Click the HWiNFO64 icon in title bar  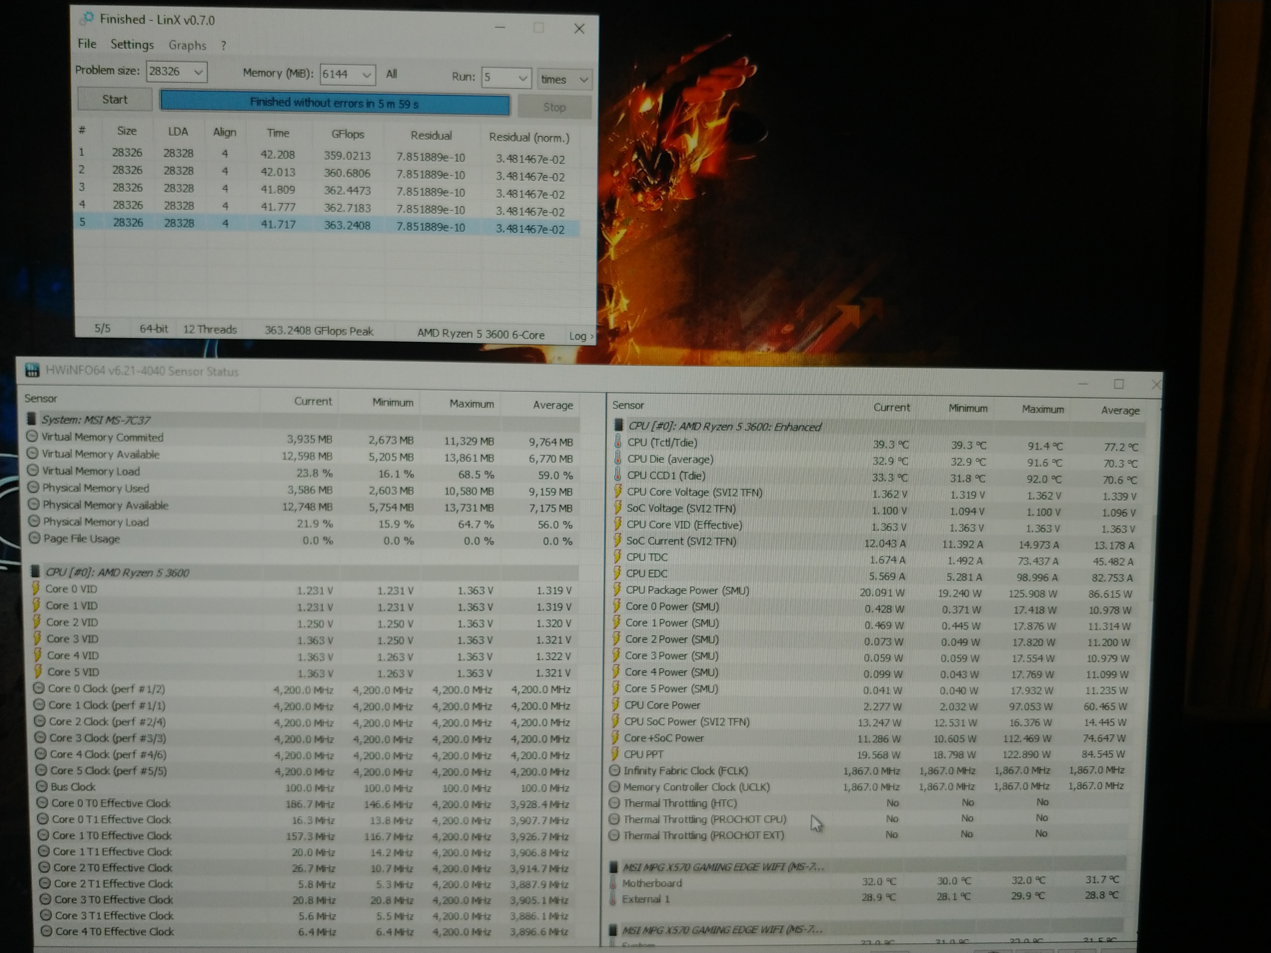[32, 370]
